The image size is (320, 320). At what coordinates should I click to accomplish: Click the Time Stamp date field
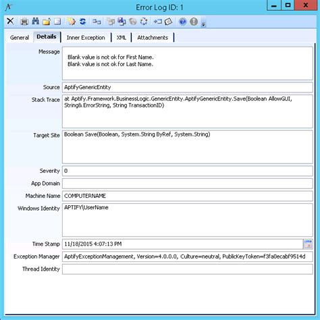pos(182,244)
